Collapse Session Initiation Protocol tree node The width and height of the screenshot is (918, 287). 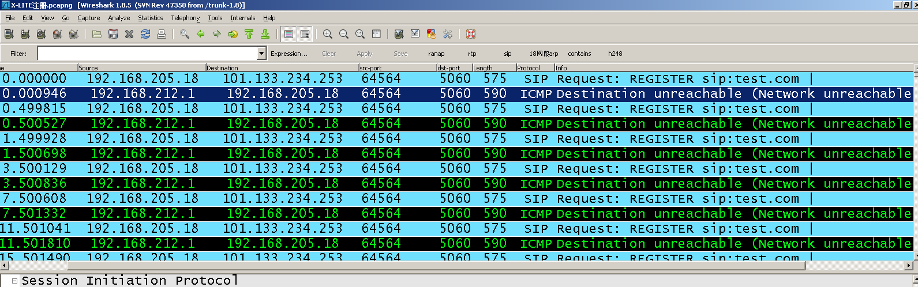pos(14,281)
